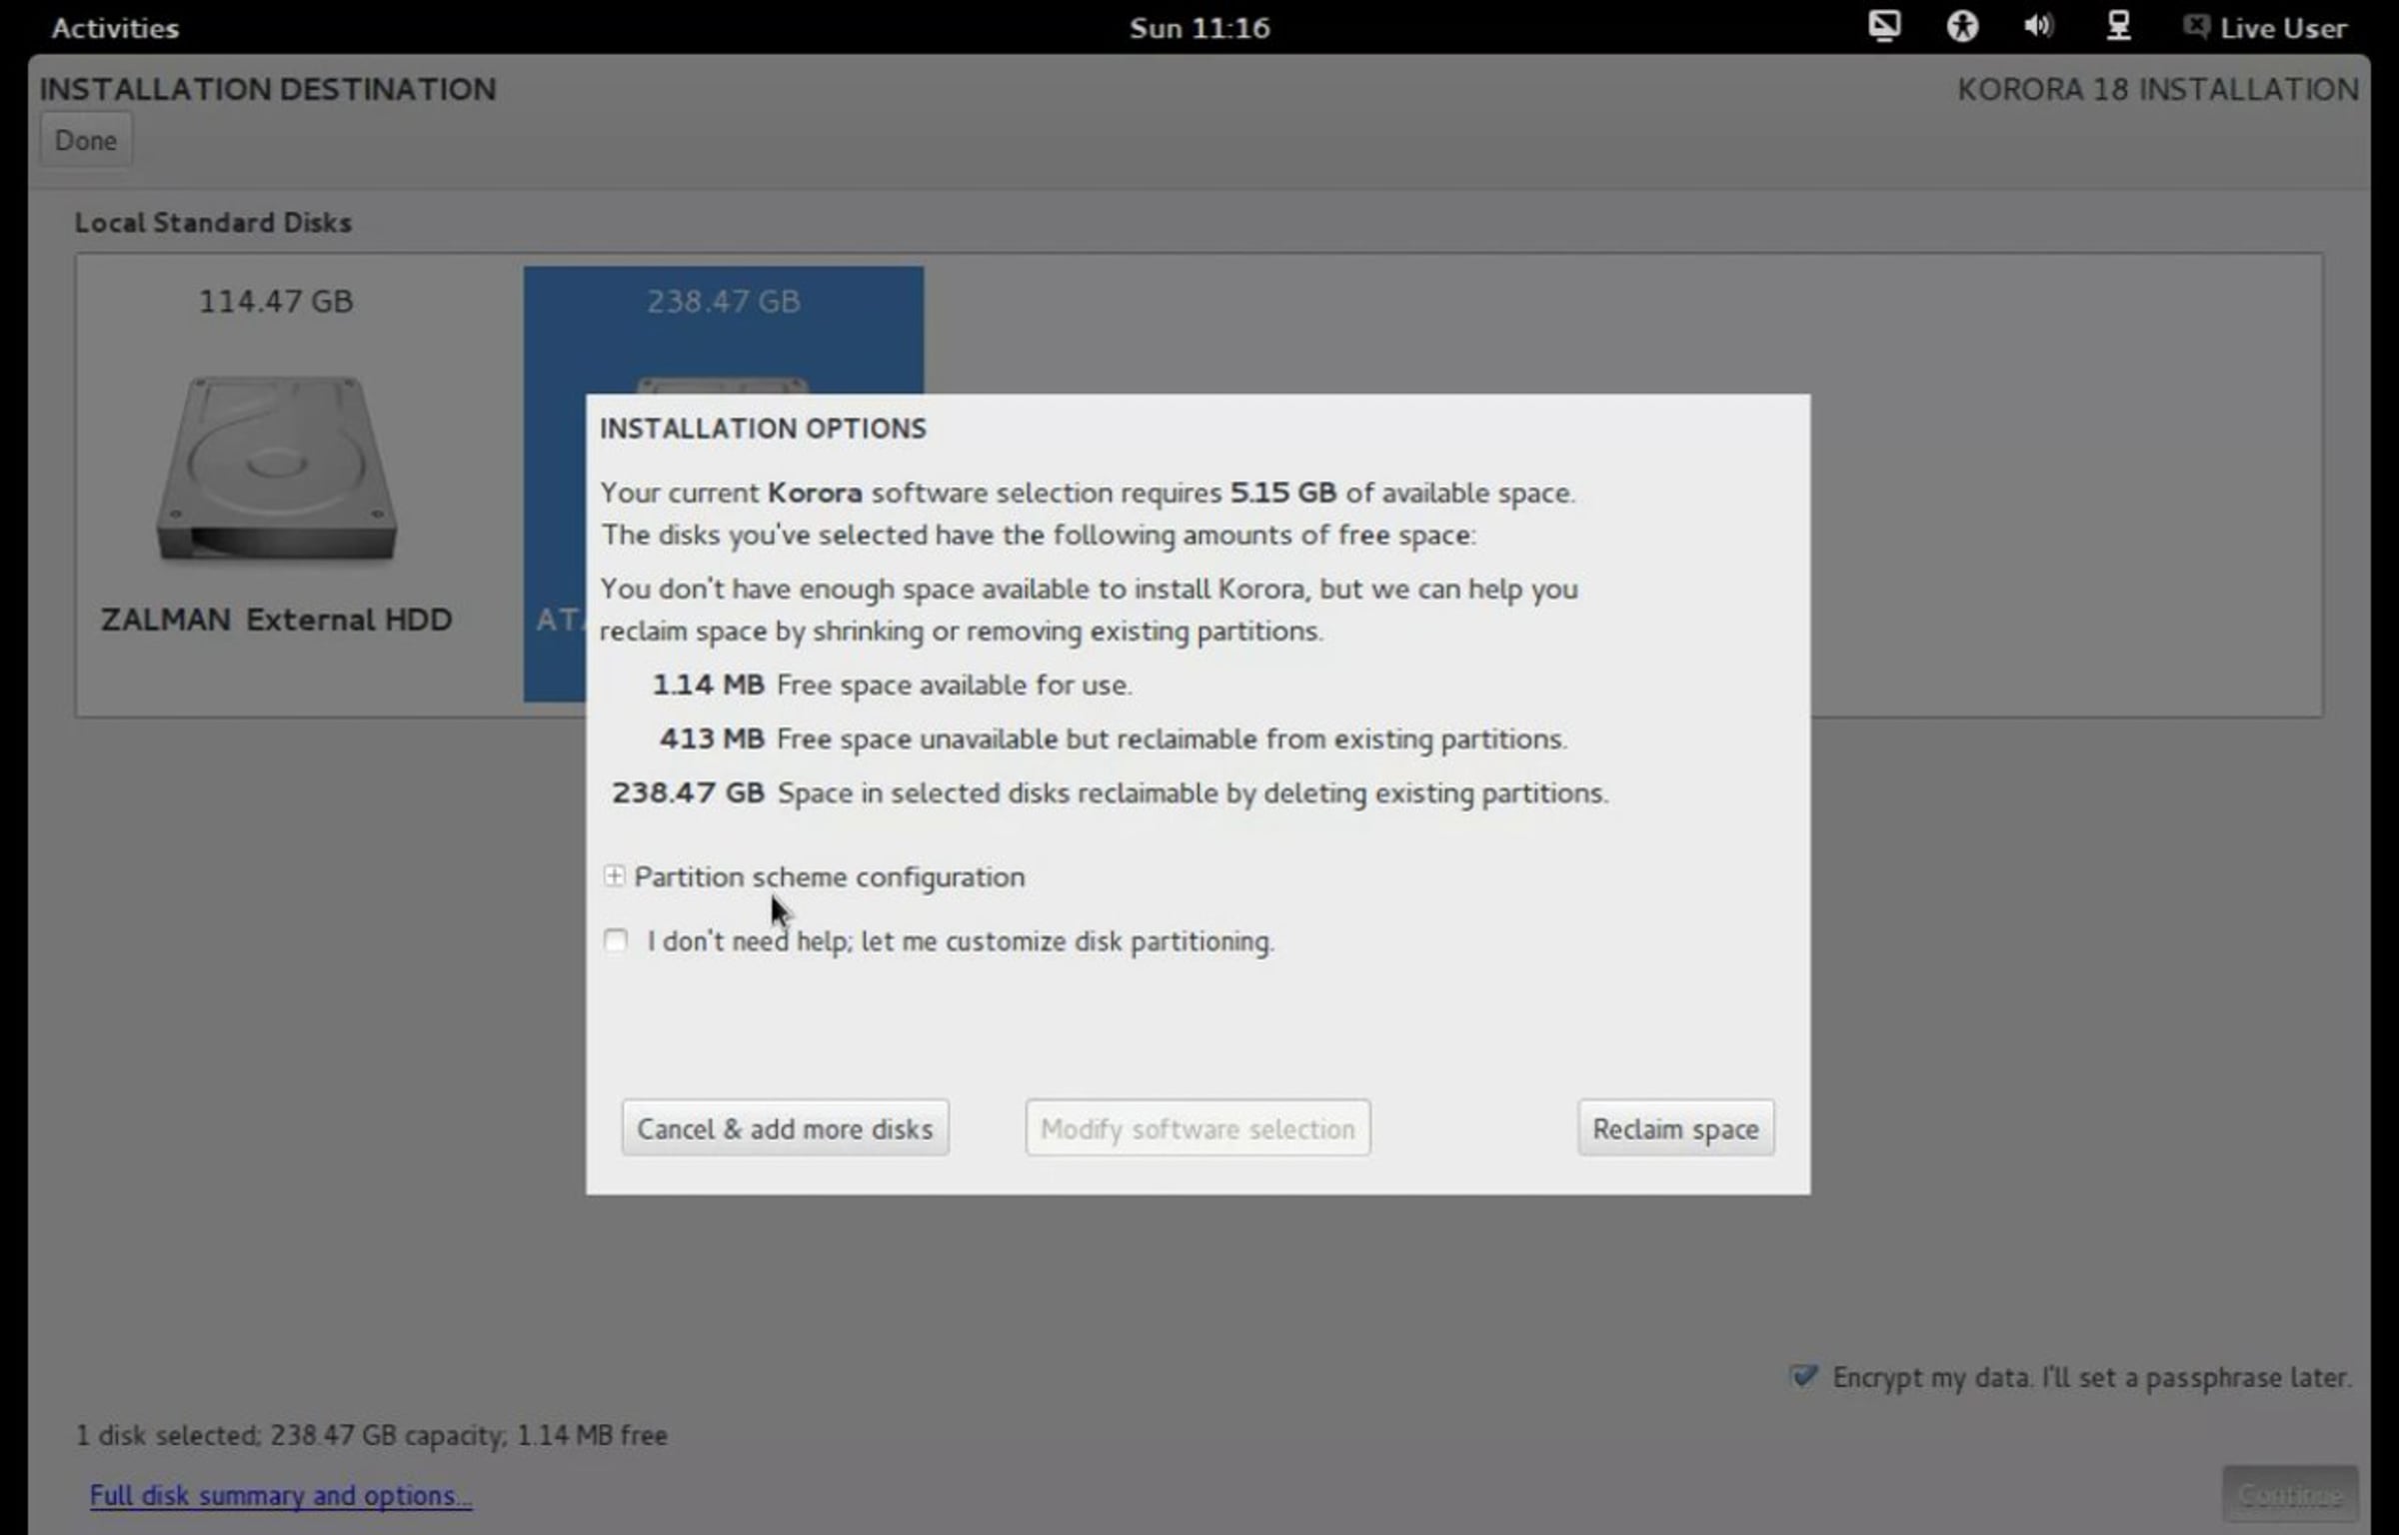Click 'ZALMAN External HDD' disk name

[x=276, y=620]
